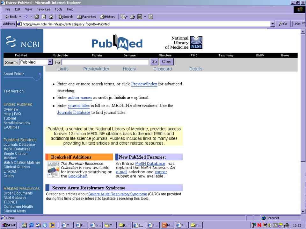The width and height of the screenshot is (306, 229).
Task: Open the browser Search pane
Action: pos(66,17)
